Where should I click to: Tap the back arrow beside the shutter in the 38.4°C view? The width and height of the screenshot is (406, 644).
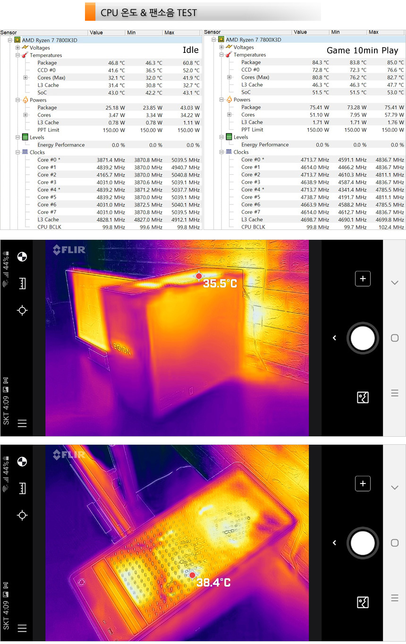[x=334, y=543]
